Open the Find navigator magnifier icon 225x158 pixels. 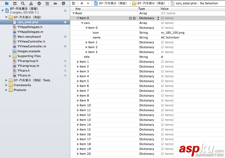[23, 3]
